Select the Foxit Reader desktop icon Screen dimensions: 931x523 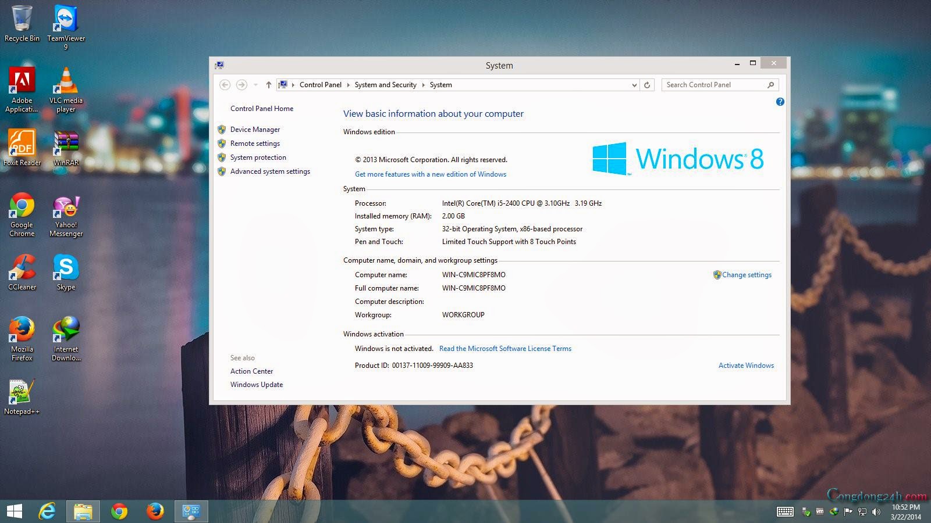(22, 148)
